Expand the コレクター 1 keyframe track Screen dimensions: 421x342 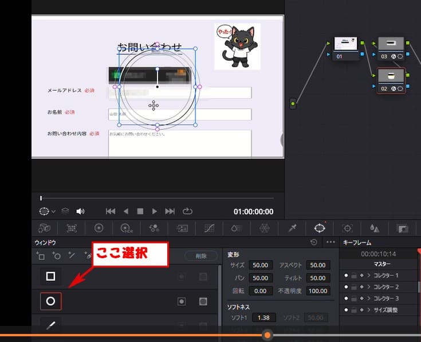click(368, 275)
